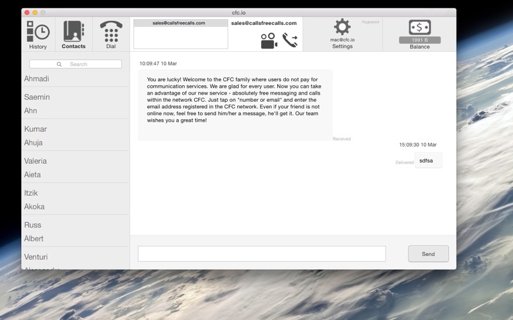Click the magnifier icon in Search field
Viewport: 513px width, 320px height.
tap(59, 65)
